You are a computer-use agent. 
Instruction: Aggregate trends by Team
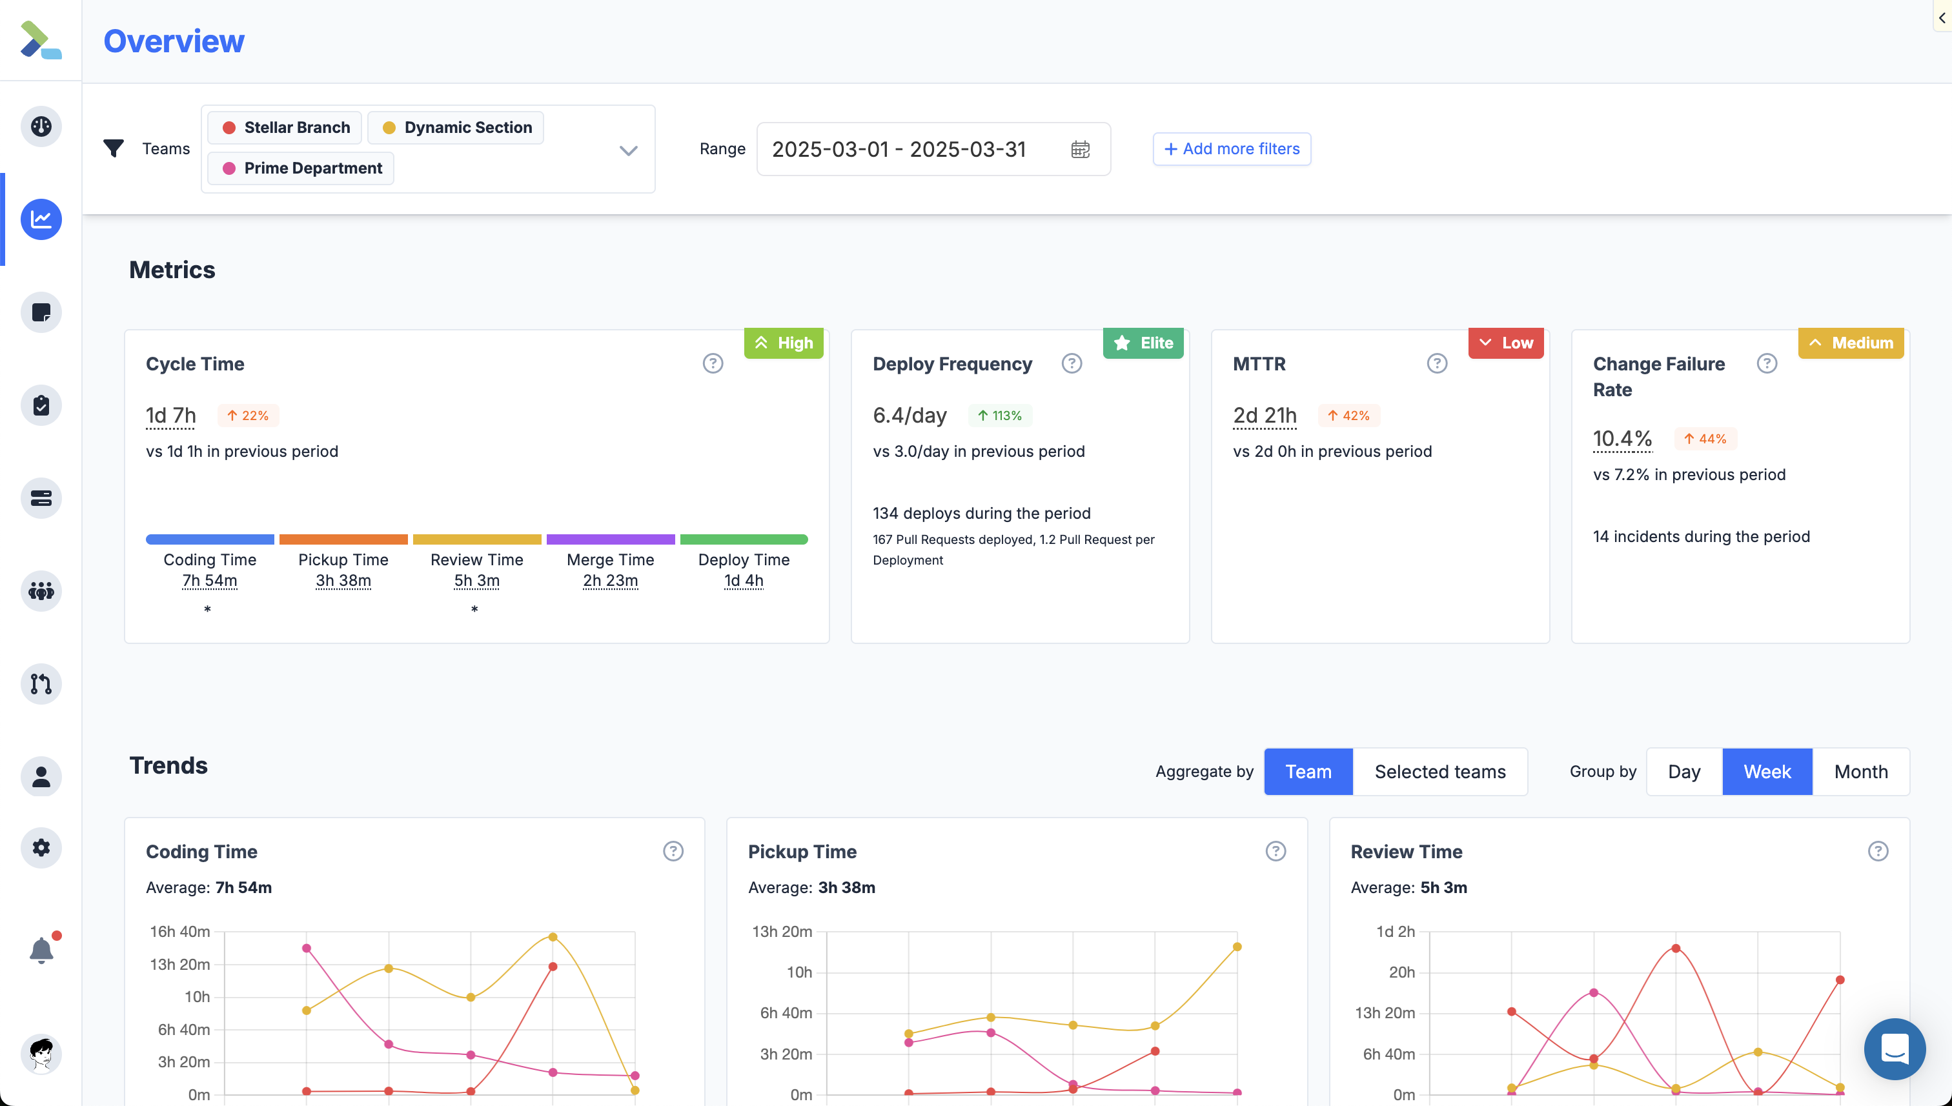(1308, 772)
